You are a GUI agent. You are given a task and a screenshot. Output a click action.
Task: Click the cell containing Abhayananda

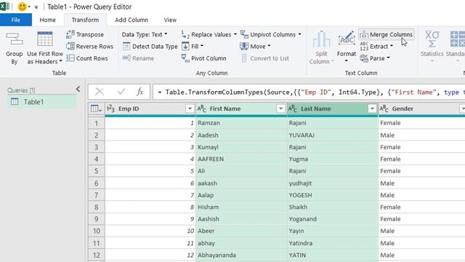[x=241, y=255]
